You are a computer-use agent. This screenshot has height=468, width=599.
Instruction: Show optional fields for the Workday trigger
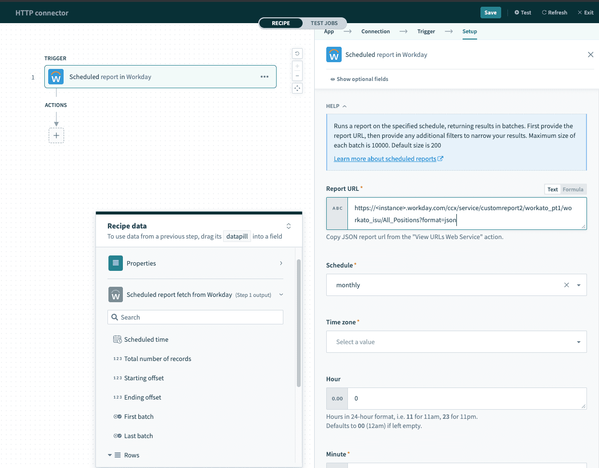coord(359,79)
